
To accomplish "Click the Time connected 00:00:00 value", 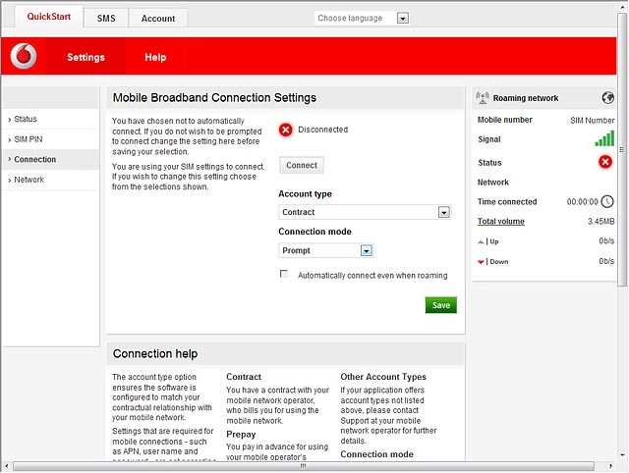I will 582,202.
